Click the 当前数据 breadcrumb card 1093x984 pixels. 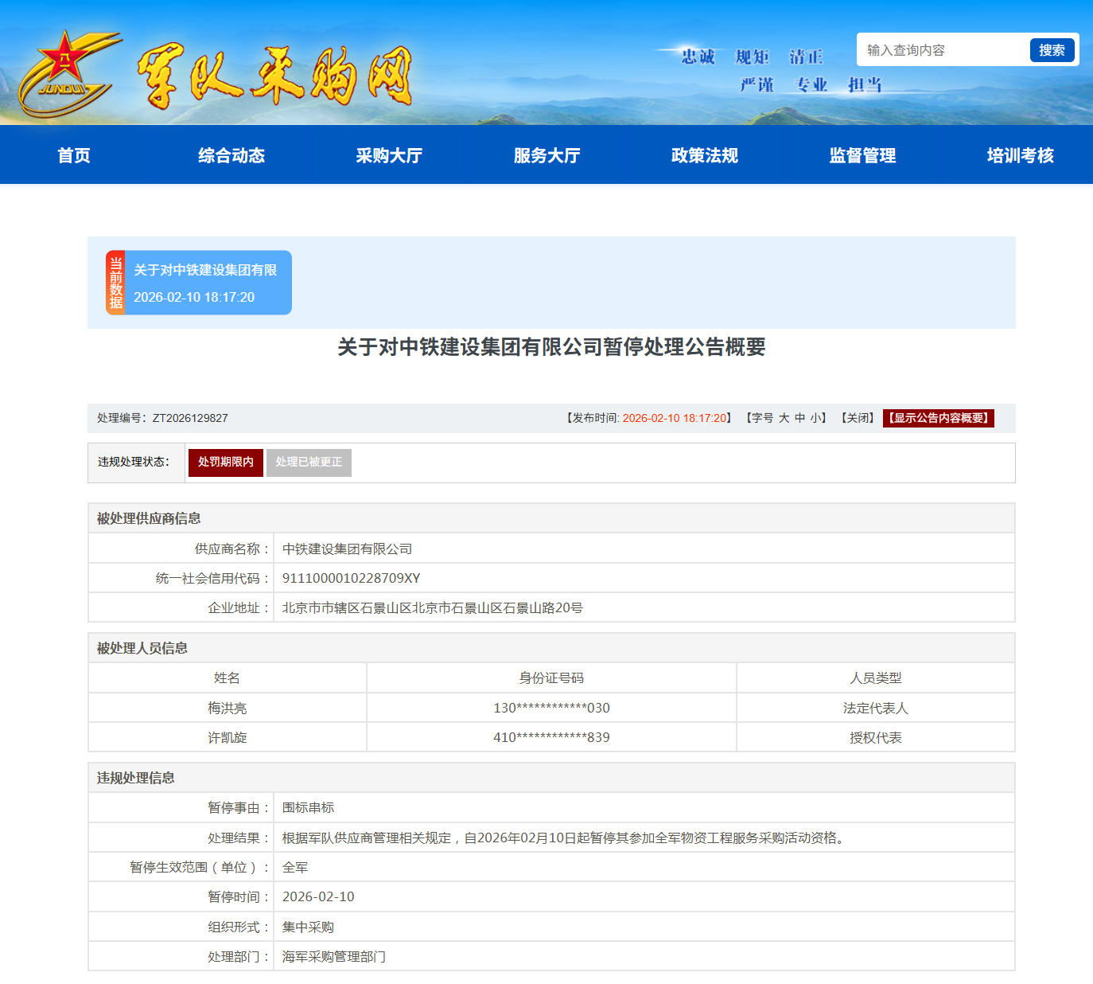point(115,283)
